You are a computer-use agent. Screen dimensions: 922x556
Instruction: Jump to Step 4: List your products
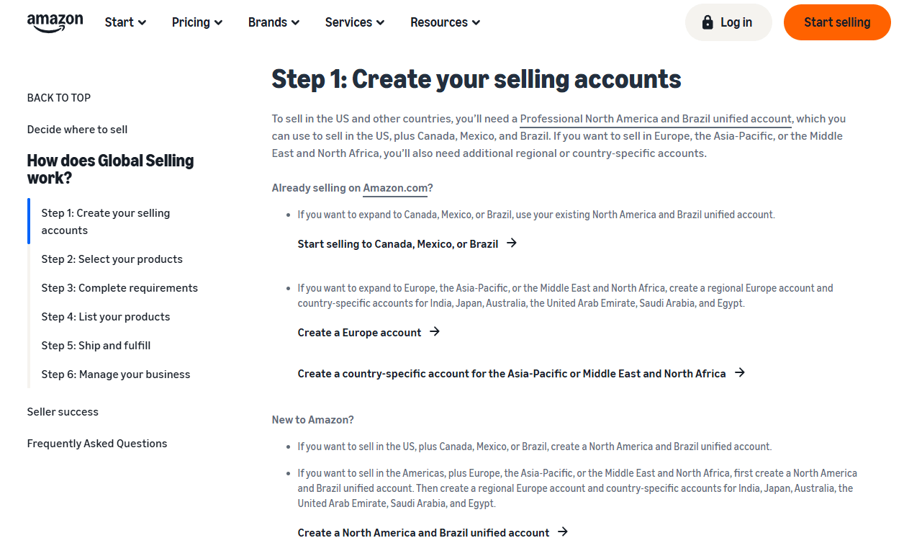(106, 317)
